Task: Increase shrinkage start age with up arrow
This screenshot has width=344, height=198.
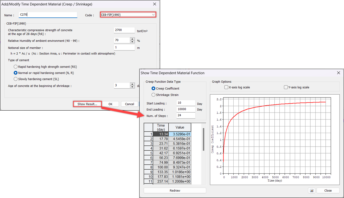Action: 132,84
